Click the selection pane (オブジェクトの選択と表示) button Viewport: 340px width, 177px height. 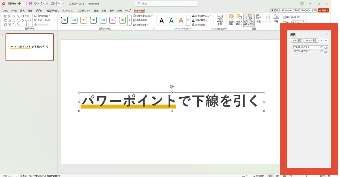click(x=249, y=20)
